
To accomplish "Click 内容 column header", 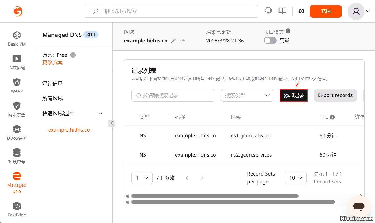I will [x=235, y=117].
